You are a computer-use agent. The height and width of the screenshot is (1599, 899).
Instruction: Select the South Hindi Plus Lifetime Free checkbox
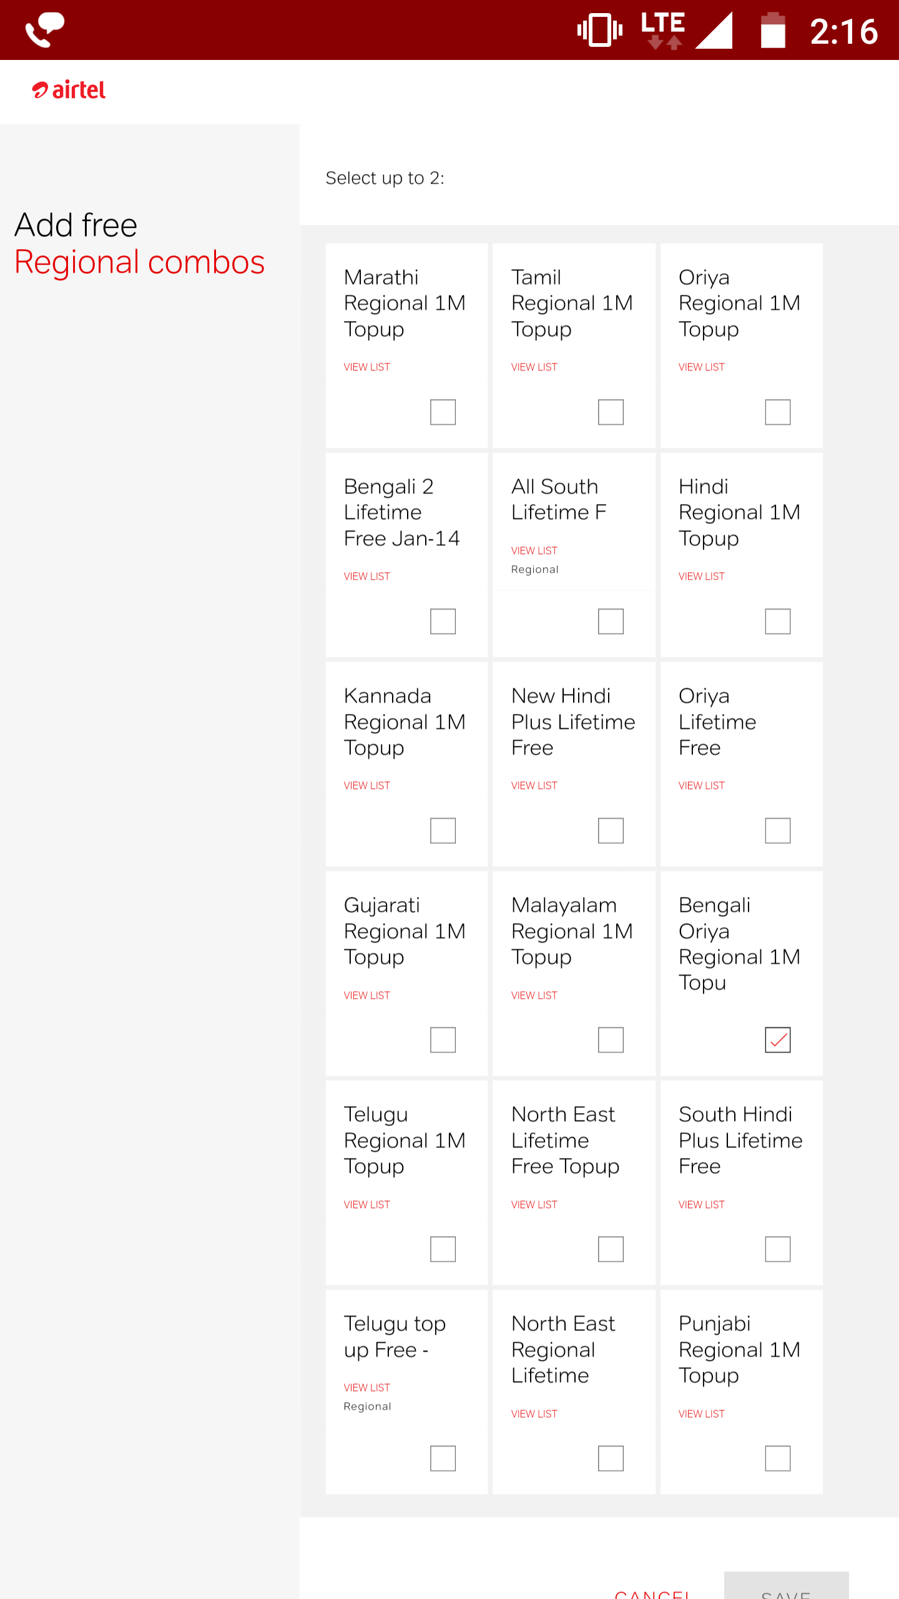tap(777, 1249)
